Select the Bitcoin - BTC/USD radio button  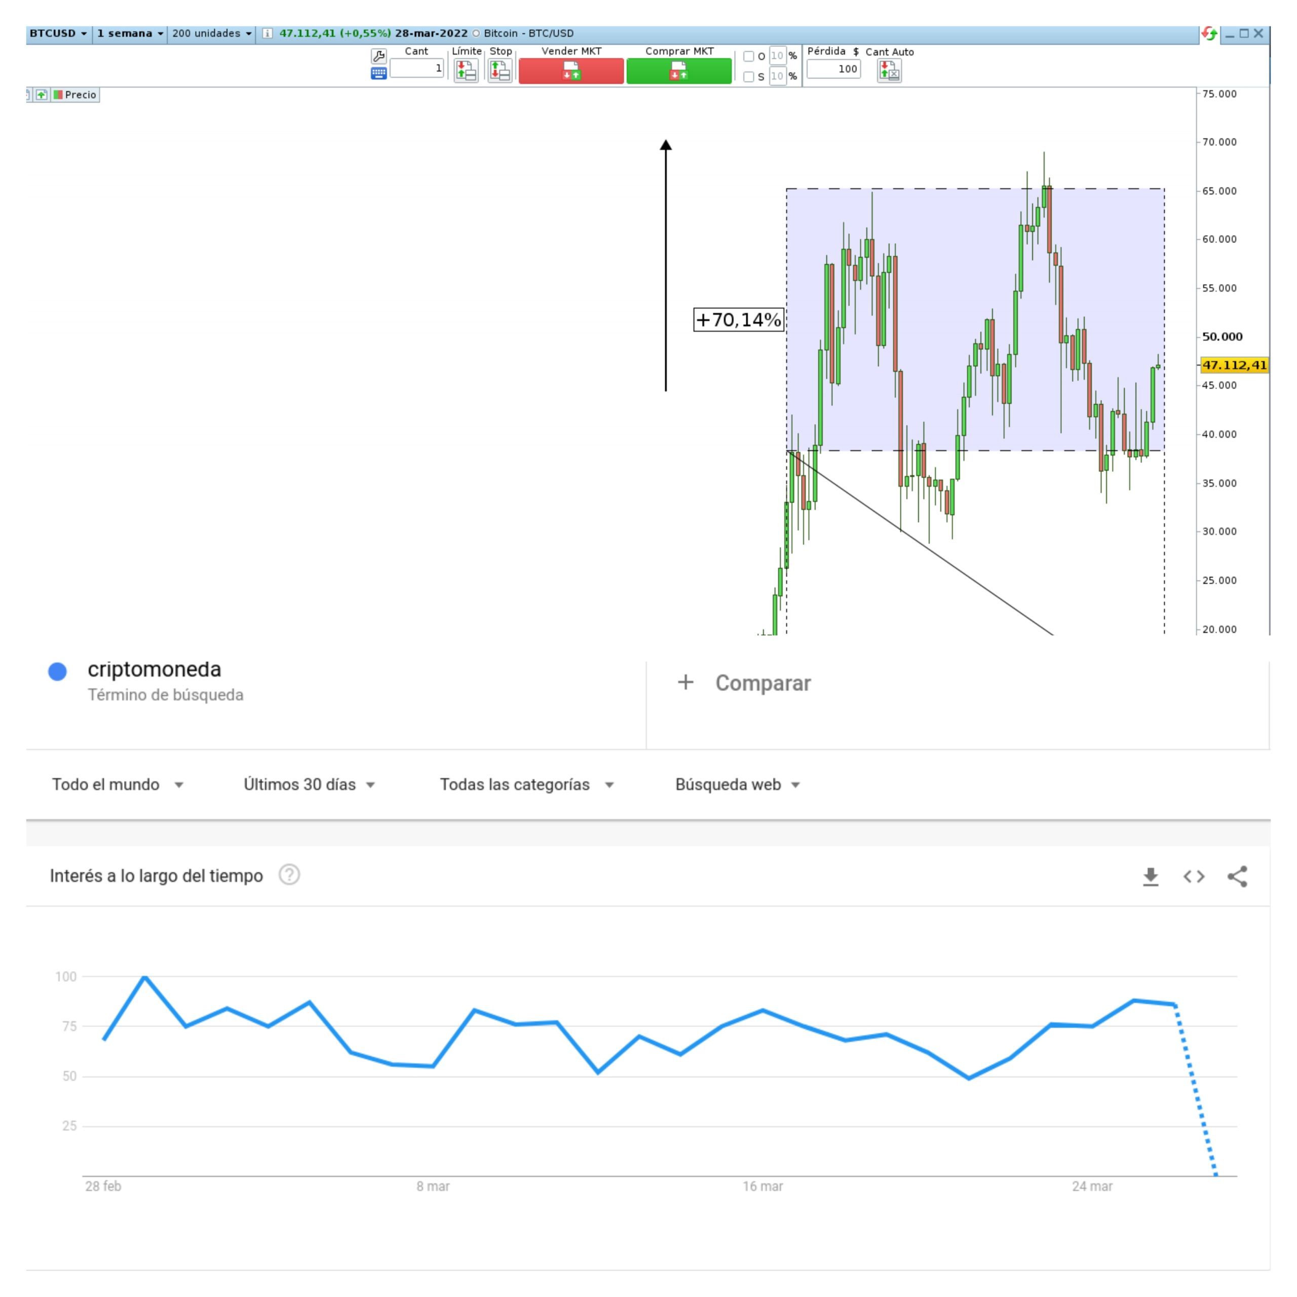point(477,33)
